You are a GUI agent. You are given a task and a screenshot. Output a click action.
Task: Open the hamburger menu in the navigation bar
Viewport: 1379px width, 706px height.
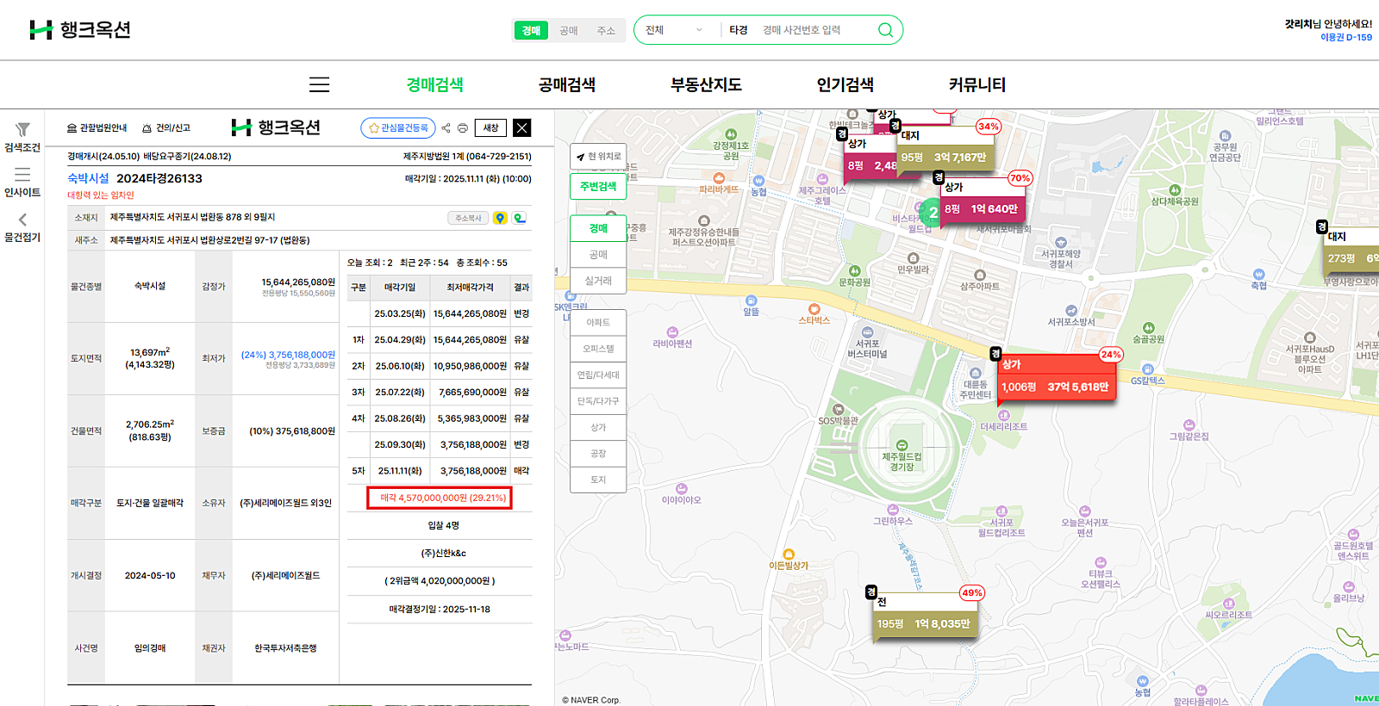[319, 84]
